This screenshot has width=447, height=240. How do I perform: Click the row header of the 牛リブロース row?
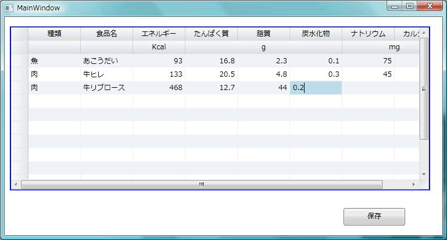[20, 88]
